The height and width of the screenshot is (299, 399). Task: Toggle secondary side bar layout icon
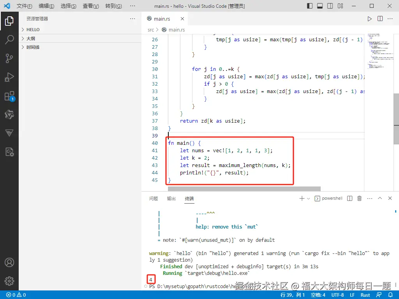[330, 6]
